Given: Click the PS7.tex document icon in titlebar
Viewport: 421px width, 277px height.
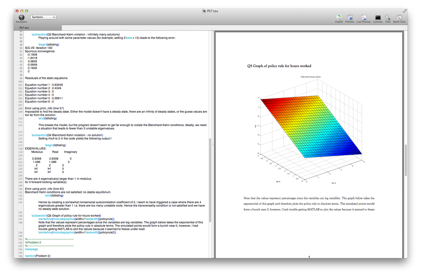Looking at the screenshot, I should point(203,11).
